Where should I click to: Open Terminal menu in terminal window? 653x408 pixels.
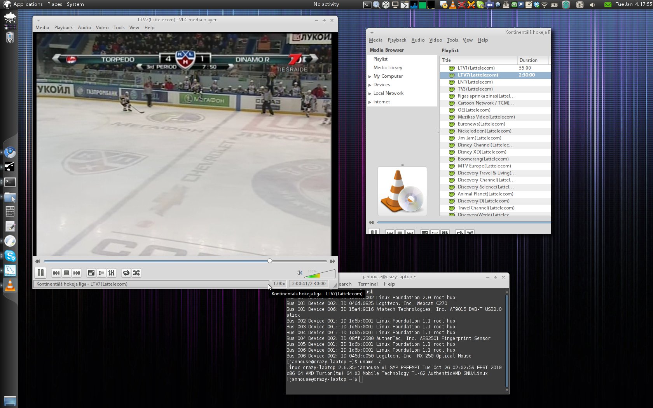(368, 284)
